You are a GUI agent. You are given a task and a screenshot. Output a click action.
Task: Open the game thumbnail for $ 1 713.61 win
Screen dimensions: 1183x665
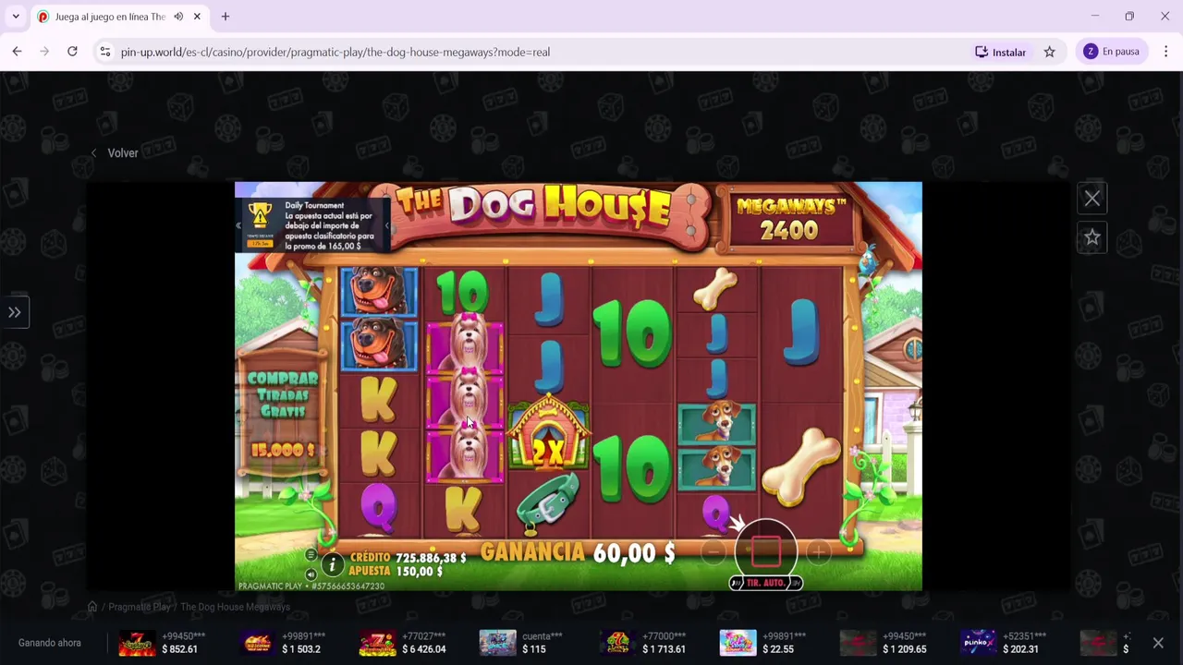point(617,643)
